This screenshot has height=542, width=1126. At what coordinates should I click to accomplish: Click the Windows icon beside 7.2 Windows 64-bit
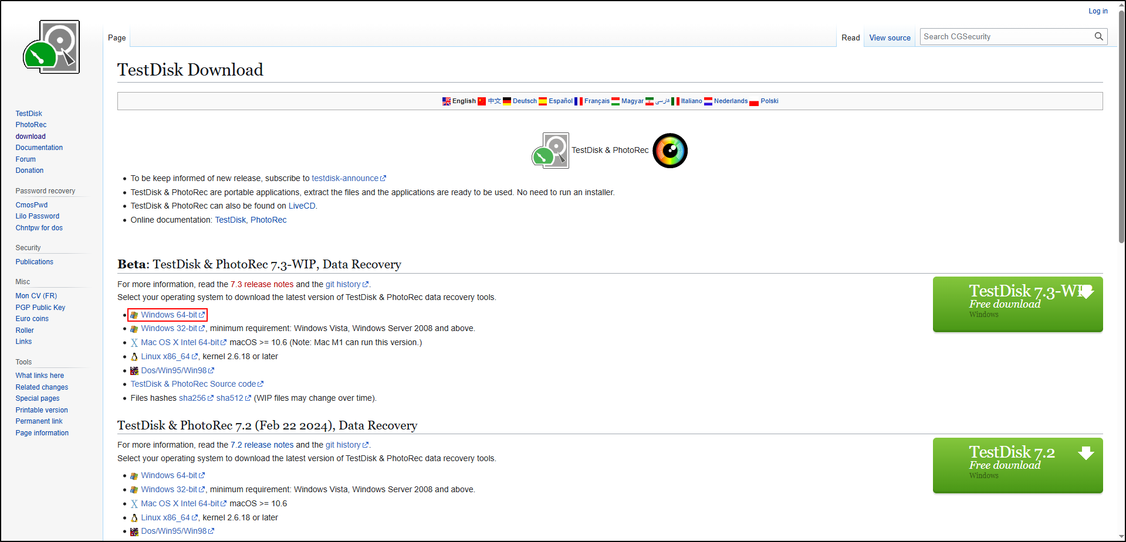[134, 476]
